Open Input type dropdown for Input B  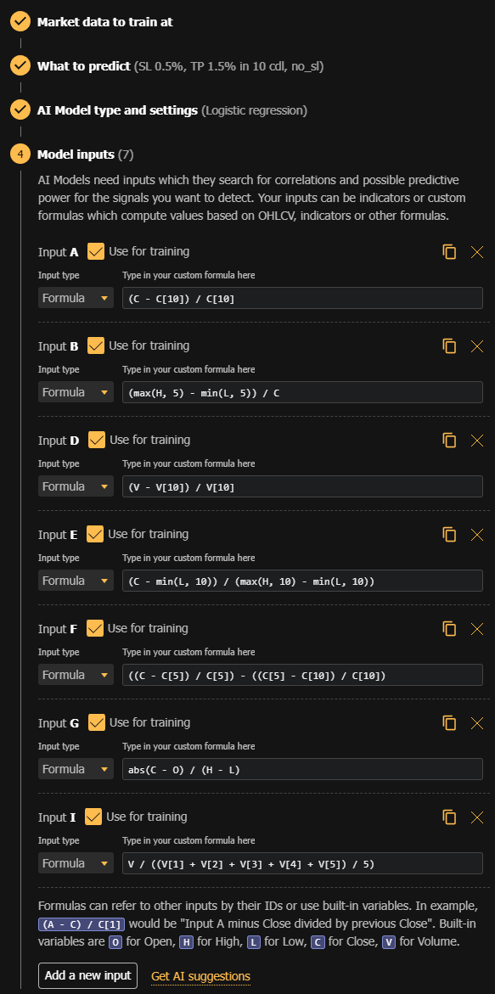(76, 392)
